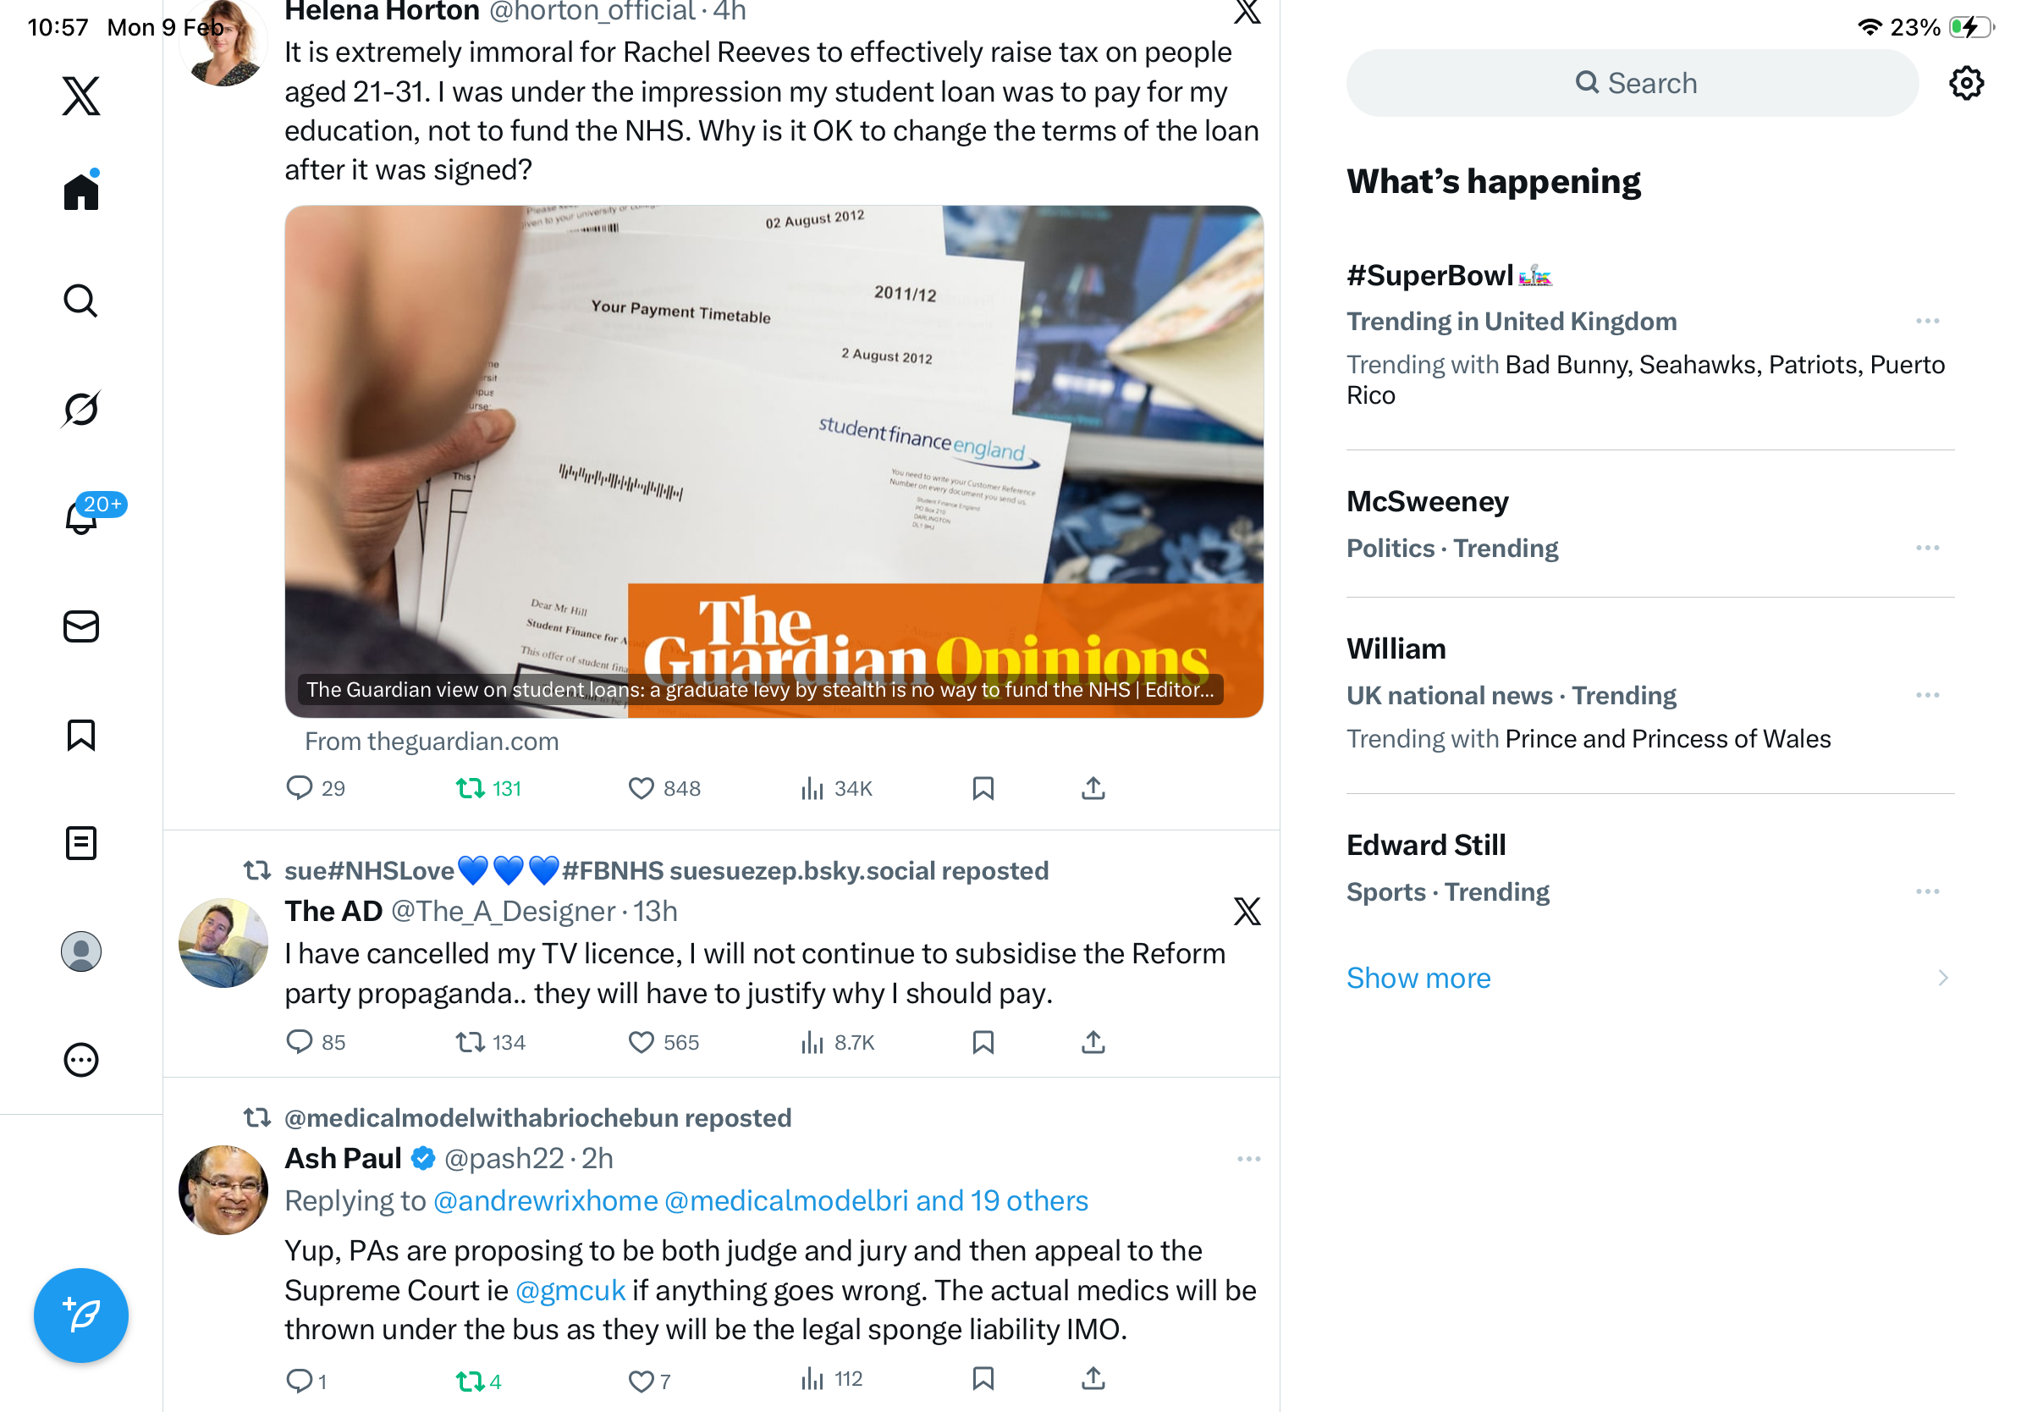The image size is (2021, 1412).
Task: Compose a new post with blue button
Action: pos(81,1315)
